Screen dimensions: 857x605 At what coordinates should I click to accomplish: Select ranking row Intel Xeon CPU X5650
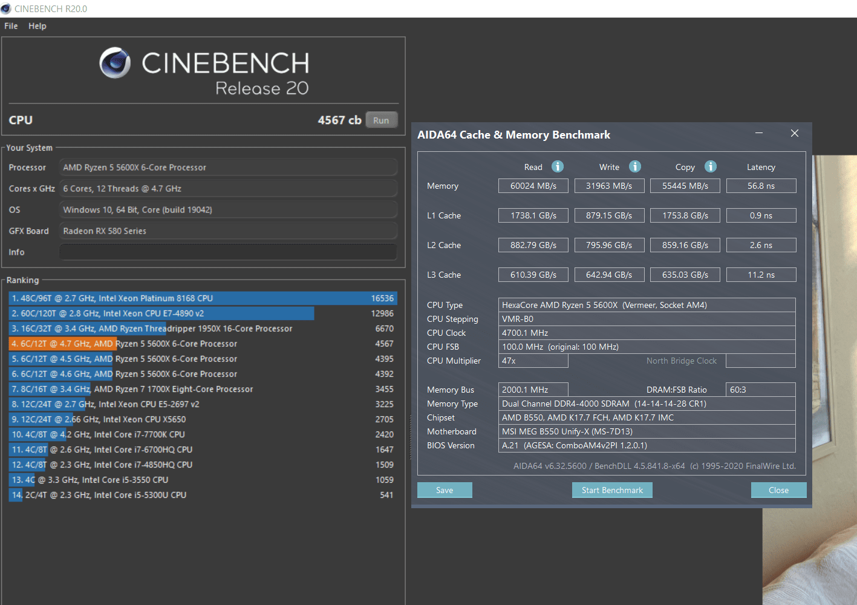click(x=203, y=419)
